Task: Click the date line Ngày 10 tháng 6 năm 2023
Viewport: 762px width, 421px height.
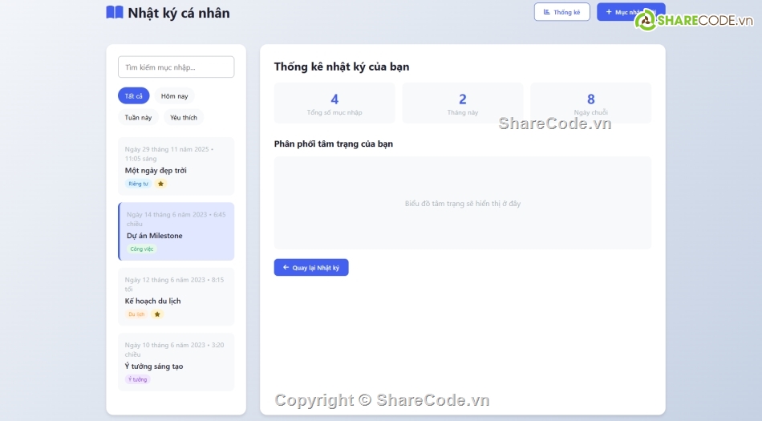Action: click(174, 349)
